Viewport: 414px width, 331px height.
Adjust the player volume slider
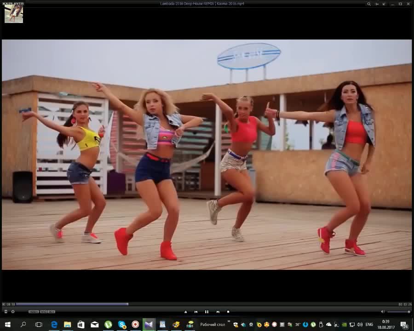[398, 312]
